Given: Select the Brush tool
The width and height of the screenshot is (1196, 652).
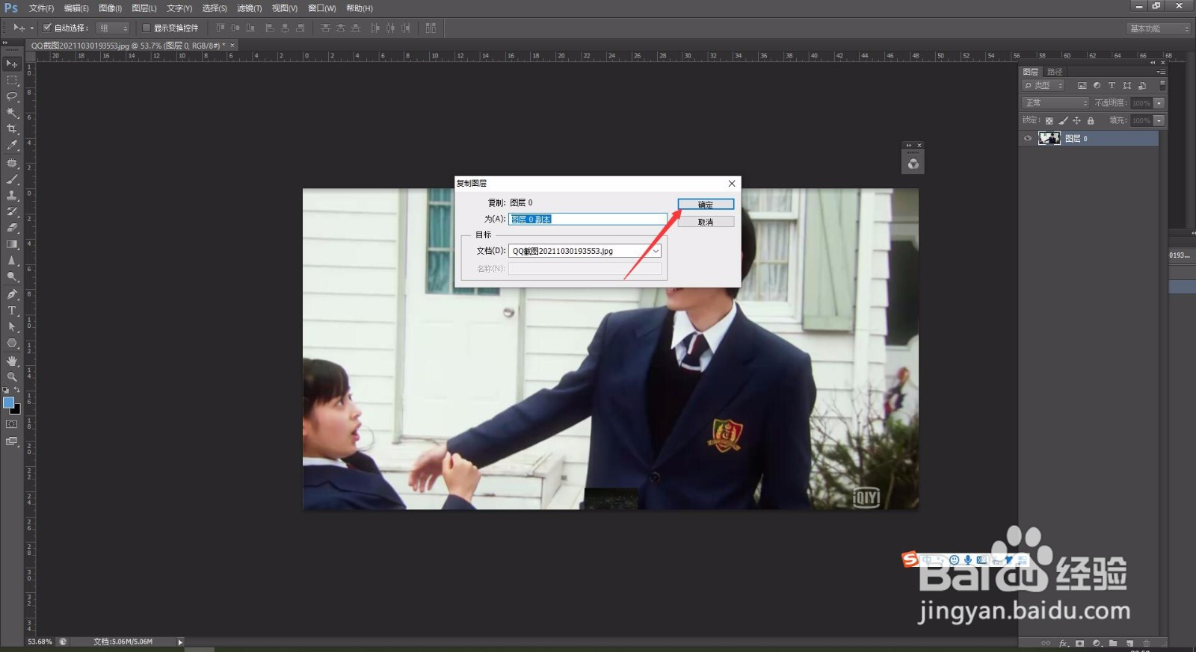Looking at the screenshot, I should (x=12, y=180).
